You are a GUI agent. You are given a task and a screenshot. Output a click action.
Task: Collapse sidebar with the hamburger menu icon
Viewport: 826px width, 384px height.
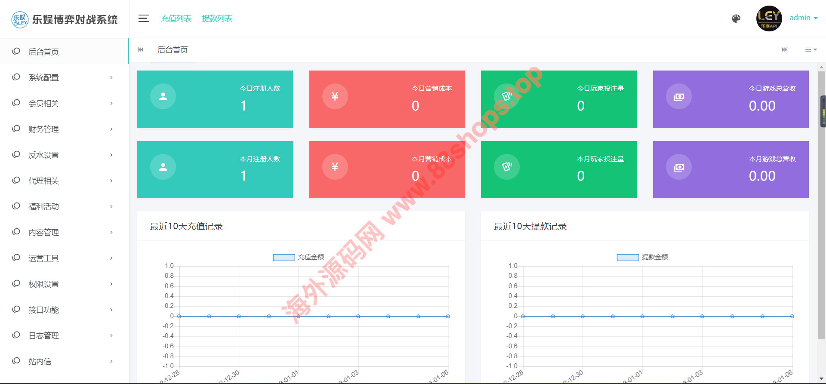click(144, 18)
